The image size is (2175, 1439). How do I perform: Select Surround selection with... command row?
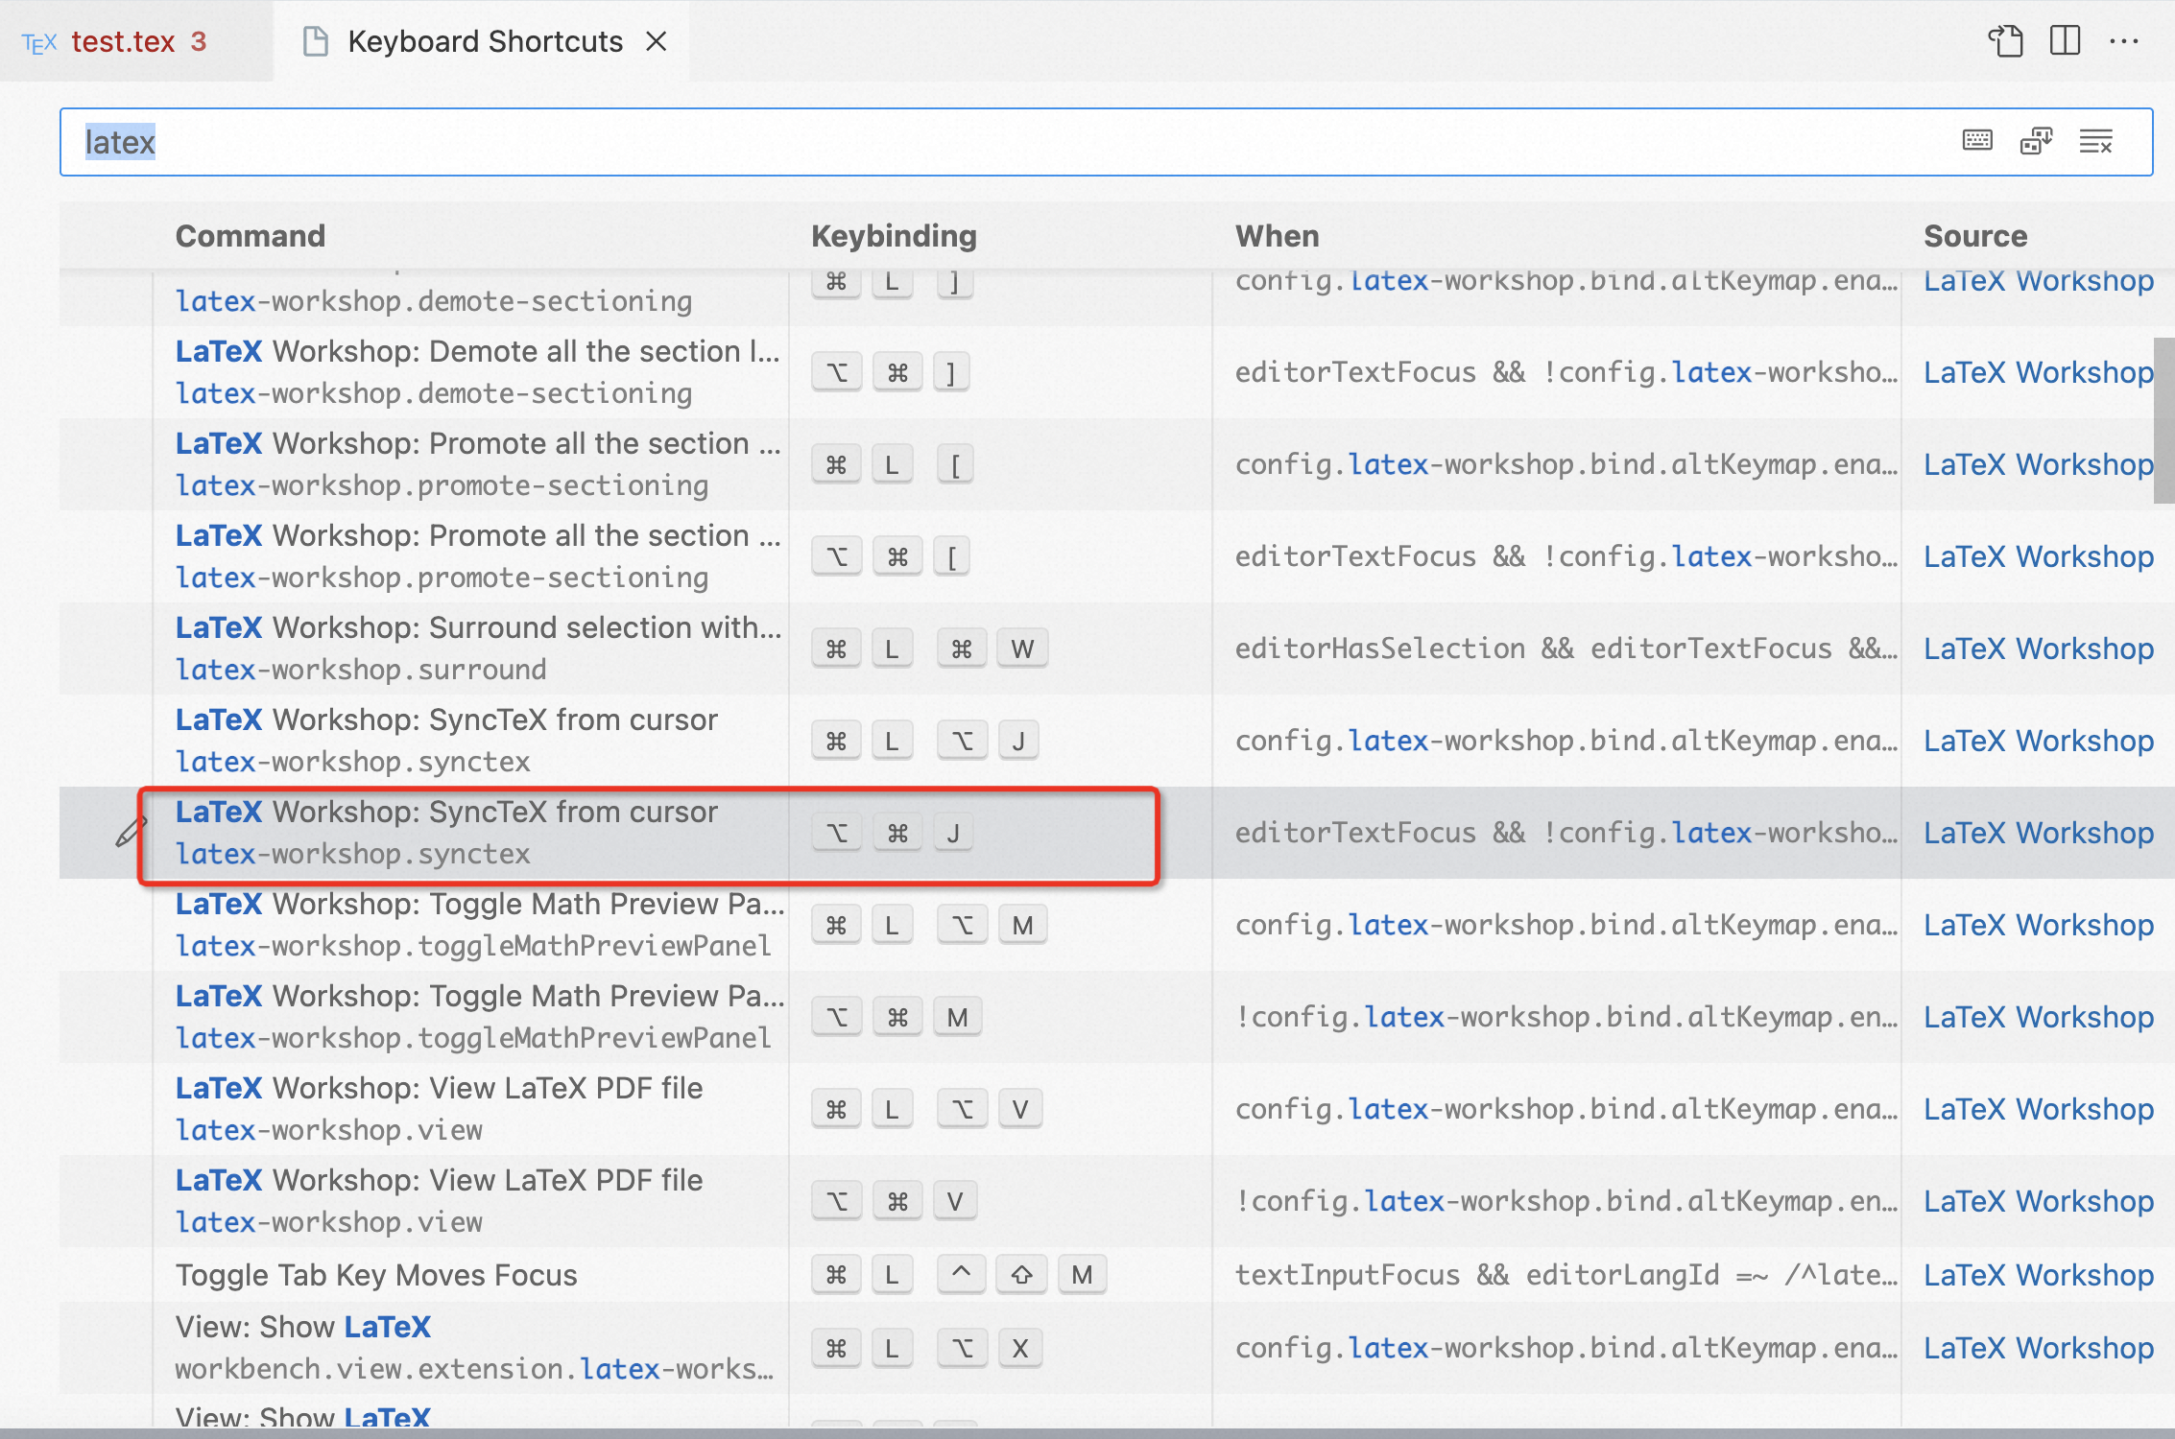coord(1117,649)
